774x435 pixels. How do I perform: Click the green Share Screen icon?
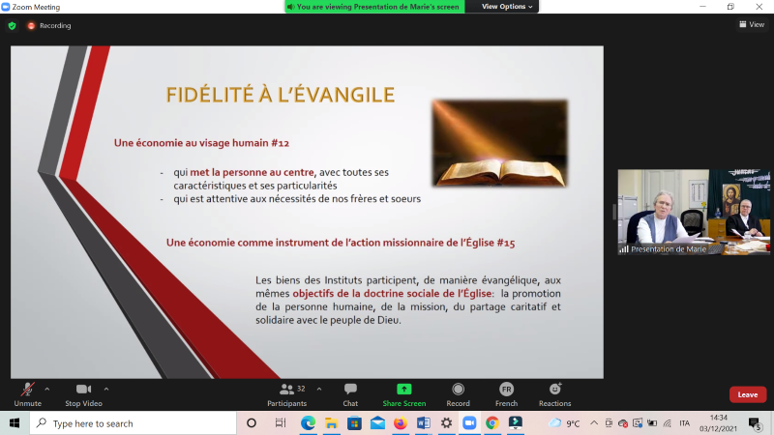403,390
